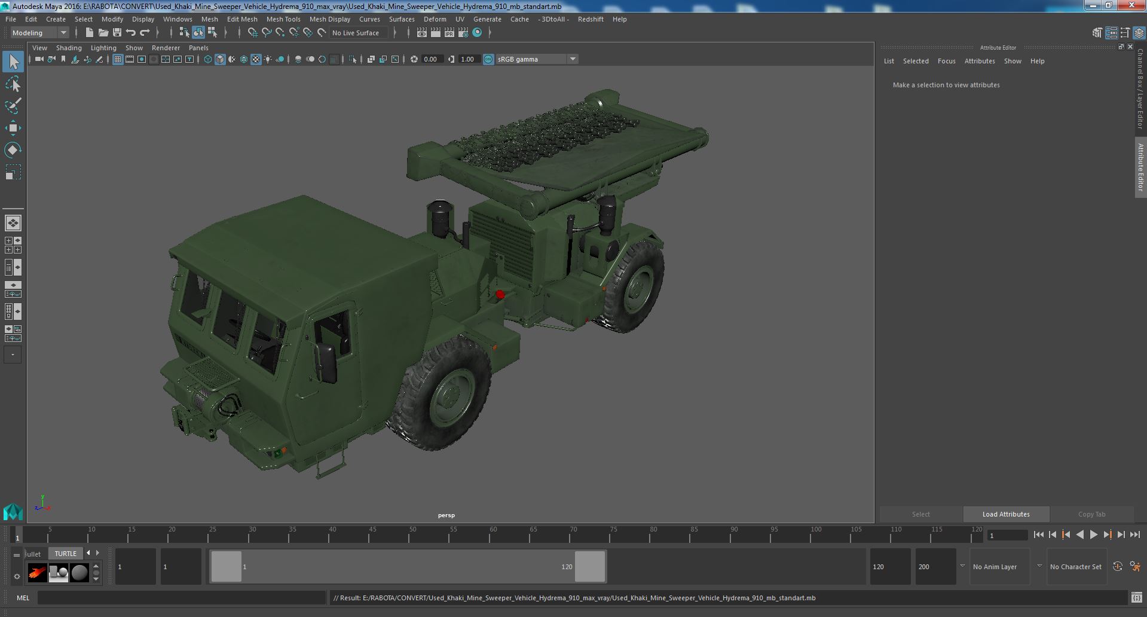Click the Copy Tab button
Viewport: 1147px width, 617px height.
[x=1091, y=514]
